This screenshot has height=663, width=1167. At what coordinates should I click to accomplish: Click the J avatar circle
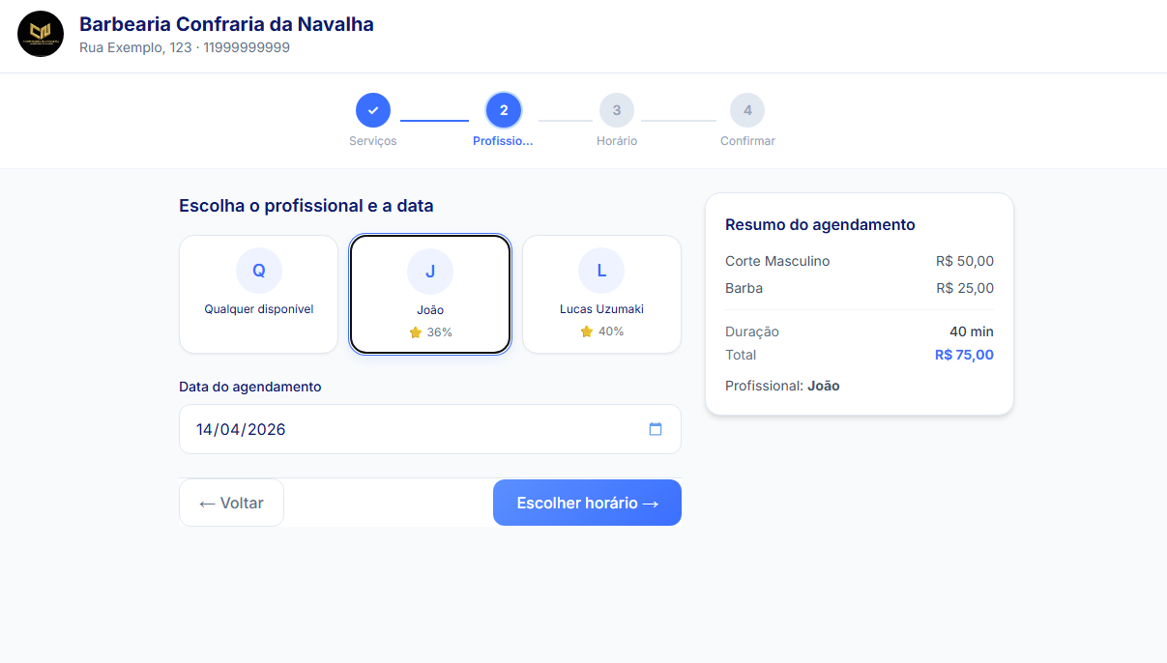coord(430,271)
